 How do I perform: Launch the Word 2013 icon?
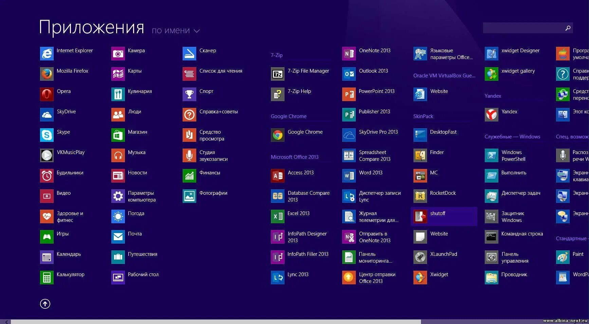point(349,176)
